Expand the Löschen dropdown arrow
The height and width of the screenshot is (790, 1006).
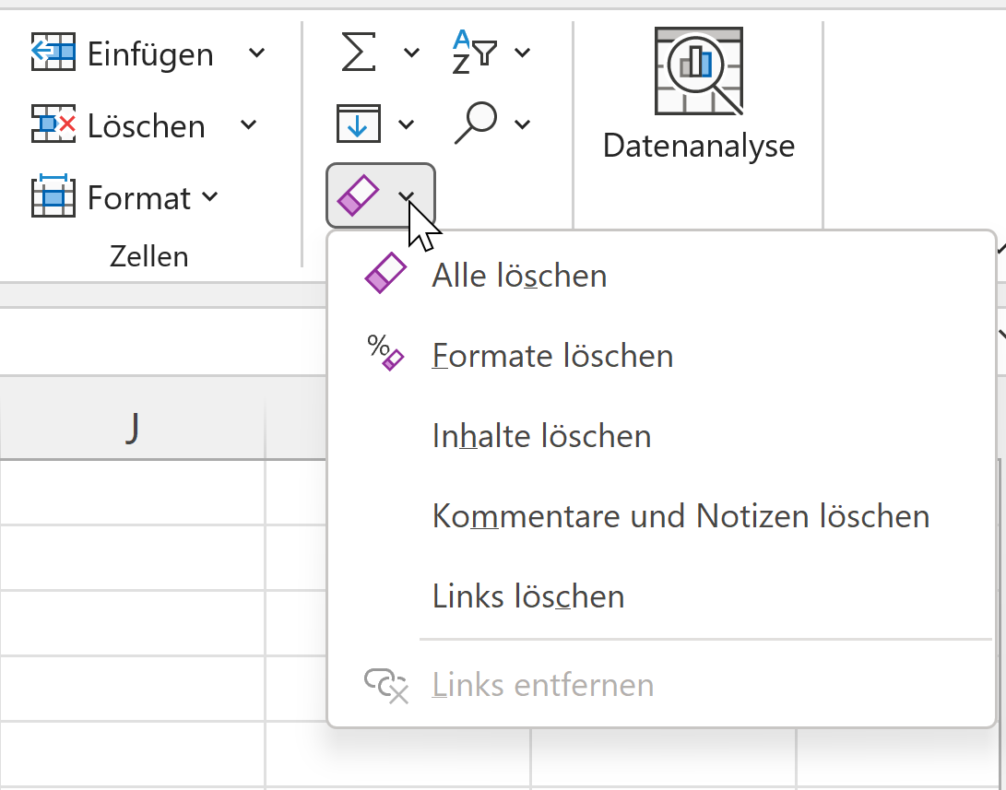249,124
